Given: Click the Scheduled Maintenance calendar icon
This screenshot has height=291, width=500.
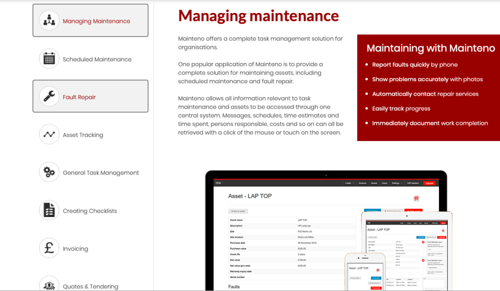Looking at the screenshot, I should [x=49, y=59].
